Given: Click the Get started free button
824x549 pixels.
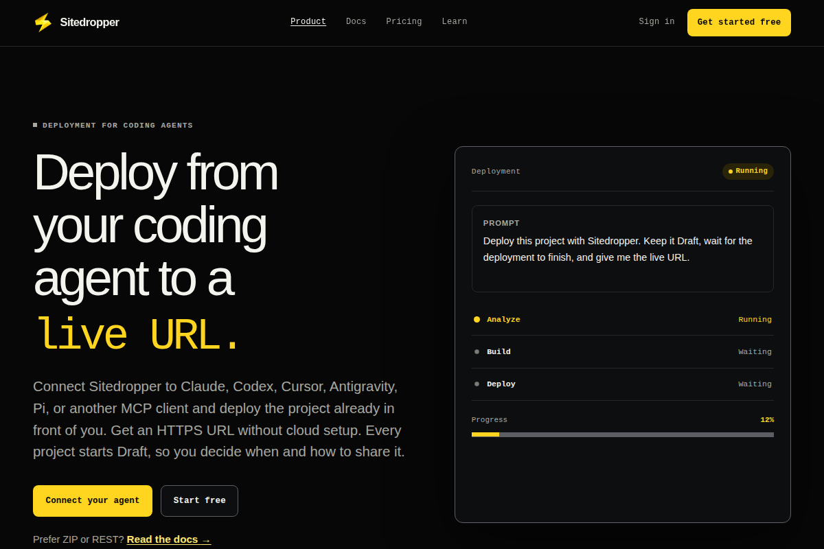Looking at the screenshot, I should pyautogui.click(x=739, y=23).
